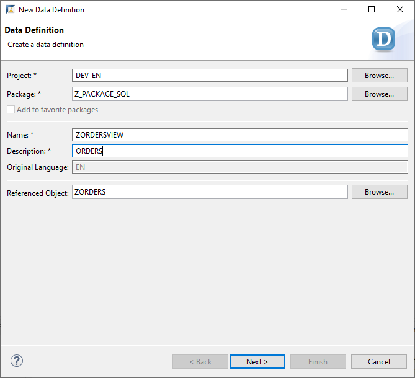Click the 'Referenced Object:' label
The image size is (415, 378).
point(38,193)
